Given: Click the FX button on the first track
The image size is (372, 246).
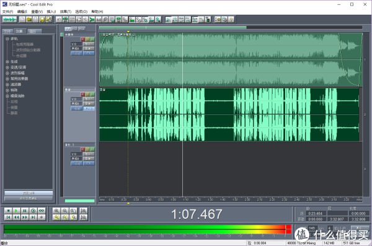Looking at the screenshot, I should coord(89,53).
